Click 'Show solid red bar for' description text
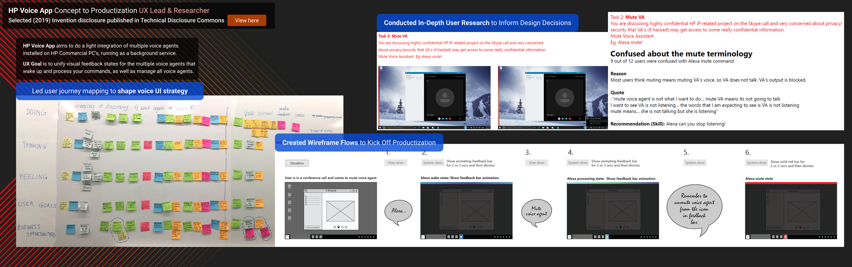852x267 pixels. coord(792,164)
